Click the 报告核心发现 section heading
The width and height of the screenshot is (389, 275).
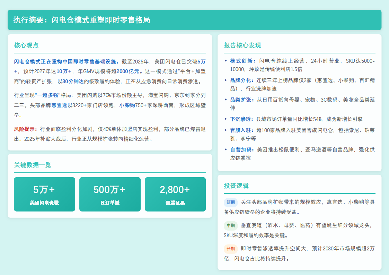(242, 45)
